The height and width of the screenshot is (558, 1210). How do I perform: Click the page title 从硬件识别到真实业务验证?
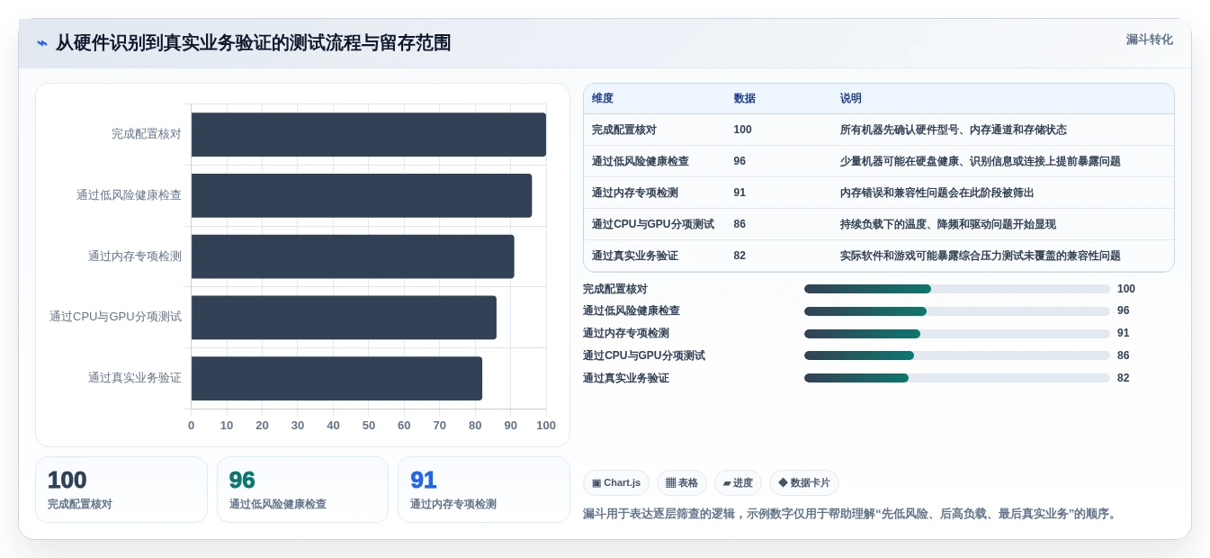[x=253, y=43]
